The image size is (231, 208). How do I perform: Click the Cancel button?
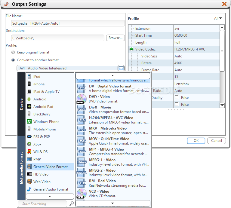(217, 141)
